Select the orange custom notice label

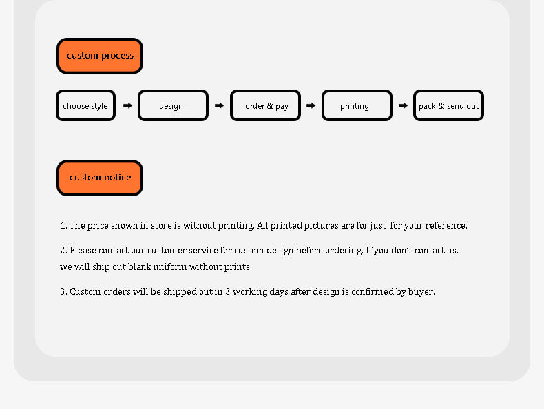[x=100, y=178]
